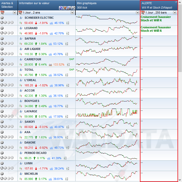The width and height of the screenshot is (182, 182).
Task: Open info icon for AXA
Action: (21, 132)
